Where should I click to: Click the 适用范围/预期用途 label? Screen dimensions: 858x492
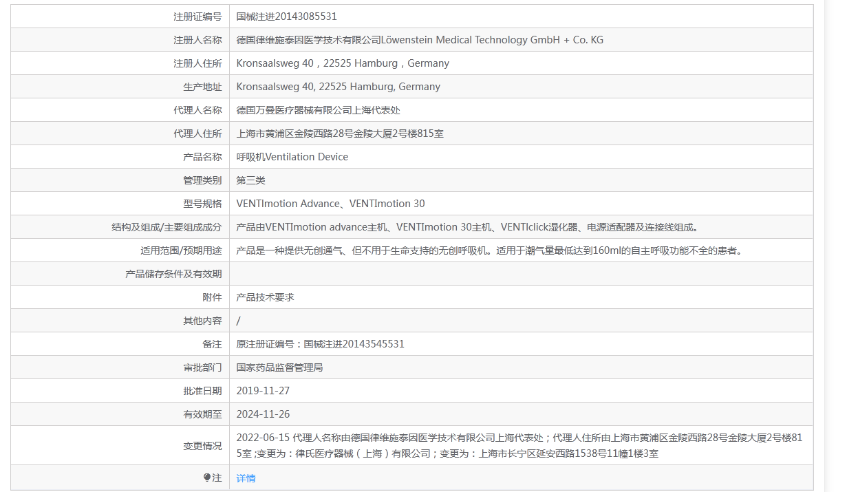pyautogui.click(x=181, y=250)
